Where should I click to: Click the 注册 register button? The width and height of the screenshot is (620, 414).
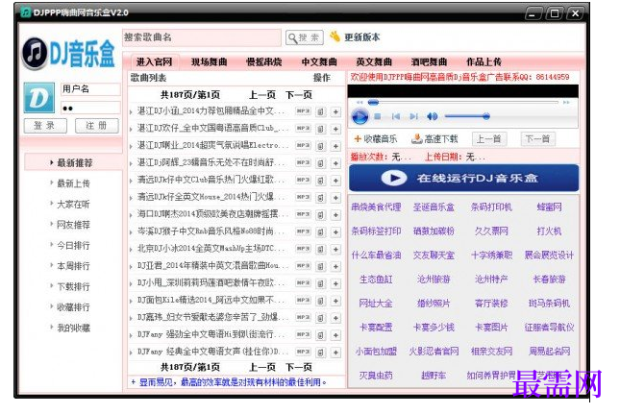97,126
